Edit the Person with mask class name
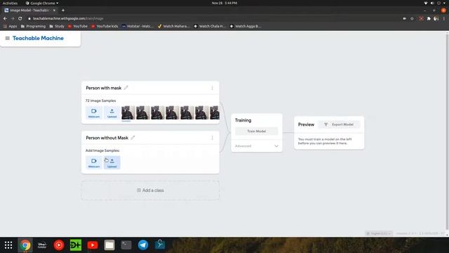The height and width of the screenshot is (253, 449). 126,87
